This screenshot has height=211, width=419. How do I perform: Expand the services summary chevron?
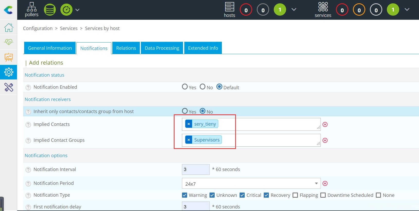tap(407, 9)
